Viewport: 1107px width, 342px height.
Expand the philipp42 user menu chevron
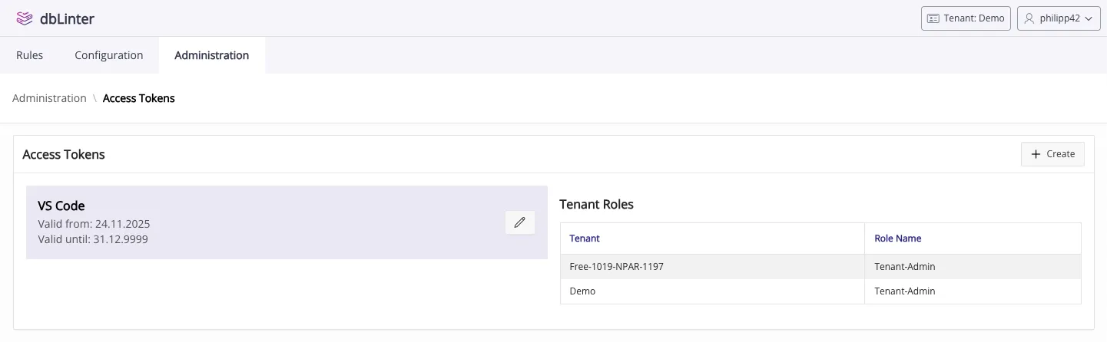pos(1088,19)
